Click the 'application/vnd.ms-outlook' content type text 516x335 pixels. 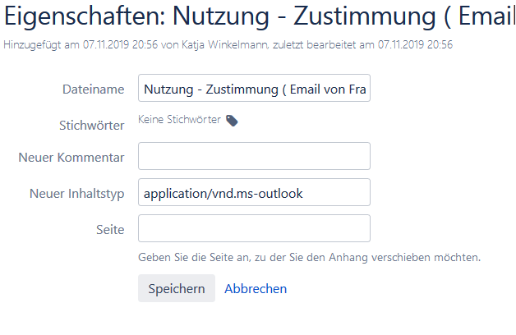[223, 194]
